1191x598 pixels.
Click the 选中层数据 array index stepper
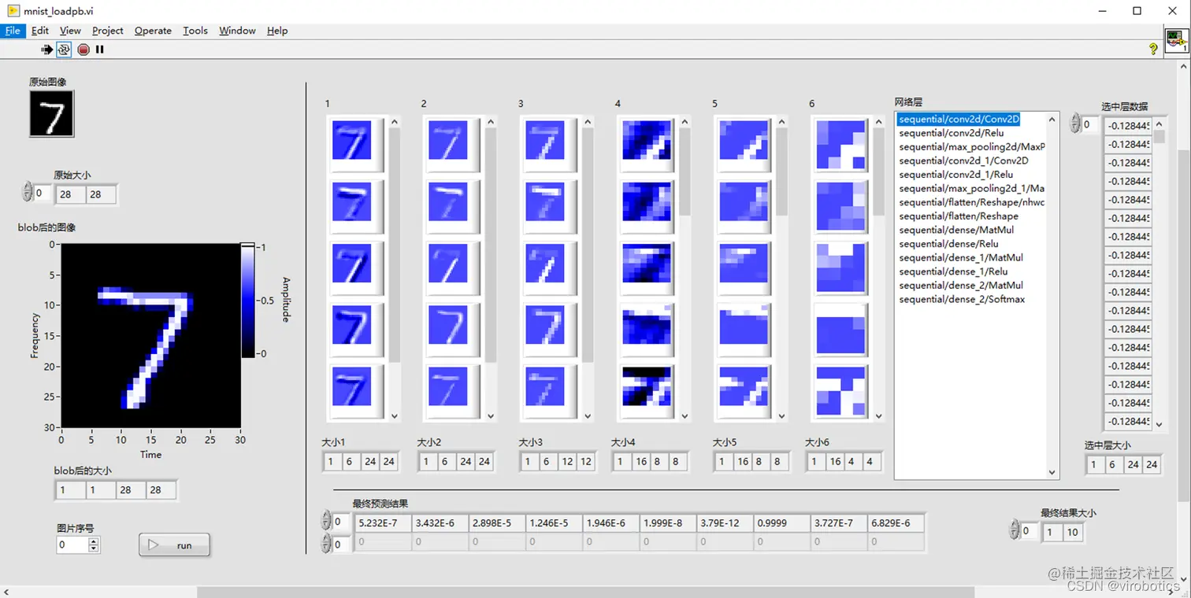(1075, 124)
